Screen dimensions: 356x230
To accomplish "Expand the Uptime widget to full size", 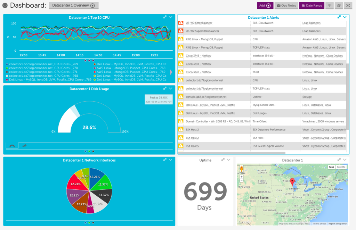I will [x=223, y=160].
